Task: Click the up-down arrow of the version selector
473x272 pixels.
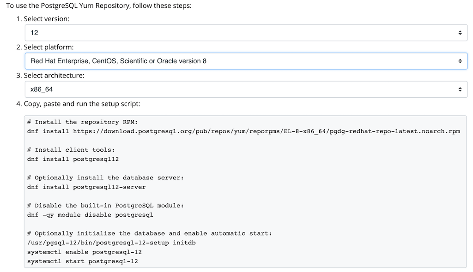Action: pyautogui.click(x=460, y=33)
